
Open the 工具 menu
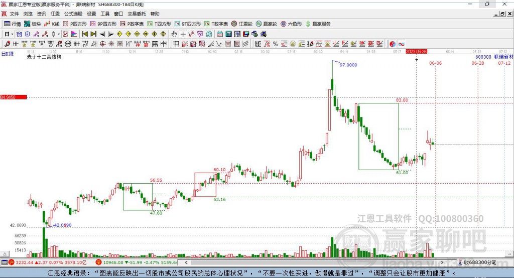pyautogui.click(x=105, y=14)
